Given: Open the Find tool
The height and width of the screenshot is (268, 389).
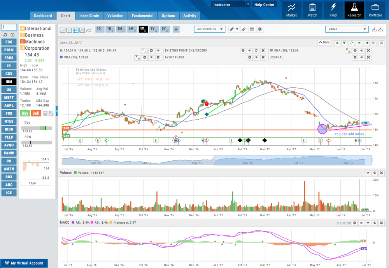Looking at the screenshot, I should [x=333, y=10].
